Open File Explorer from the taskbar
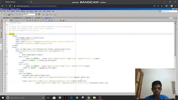 pyautogui.click(x=94, y=97)
